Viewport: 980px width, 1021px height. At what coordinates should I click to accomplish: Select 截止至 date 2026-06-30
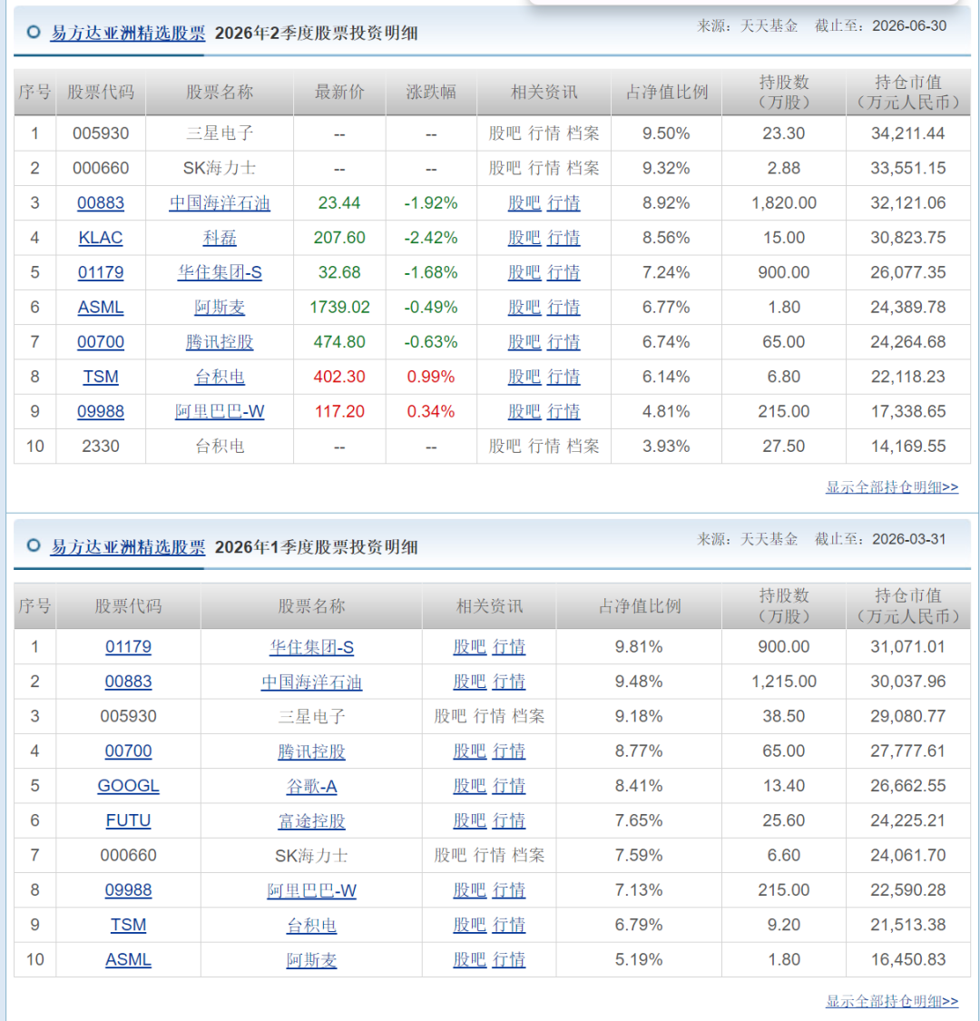(x=909, y=26)
